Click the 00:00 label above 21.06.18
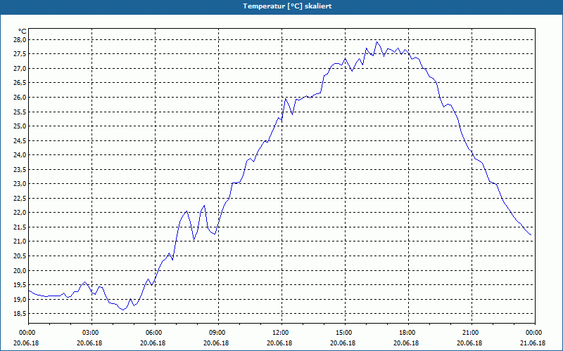This screenshot has height=351, width=563. tap(535, 333)
